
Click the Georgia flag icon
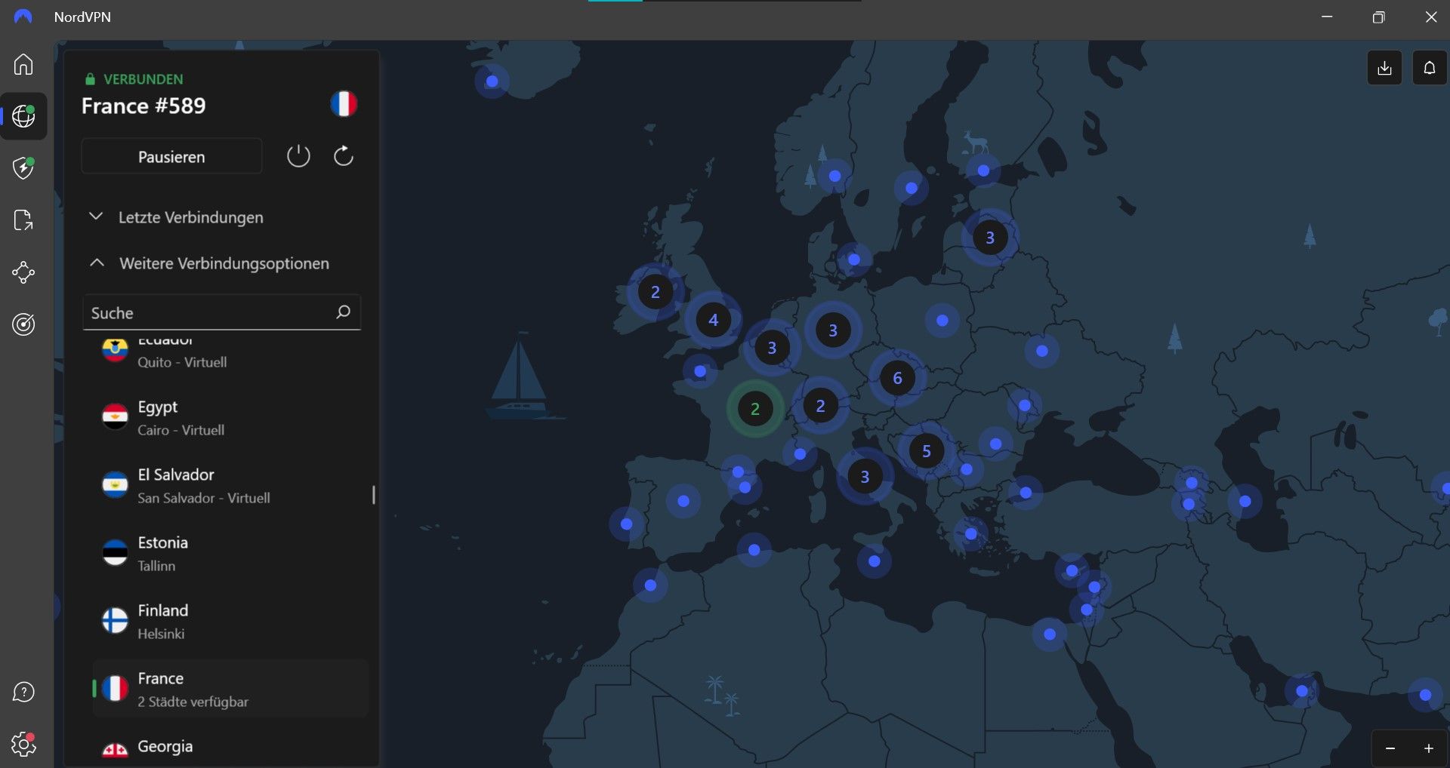click(115, 751)
